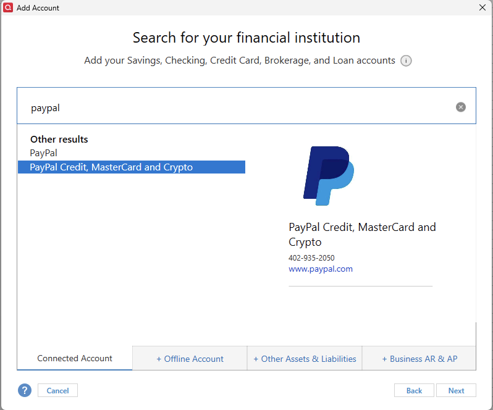This screenshot has height=410, width=493.
Task: Go Back to the previous step
Action: pos(414,390)
